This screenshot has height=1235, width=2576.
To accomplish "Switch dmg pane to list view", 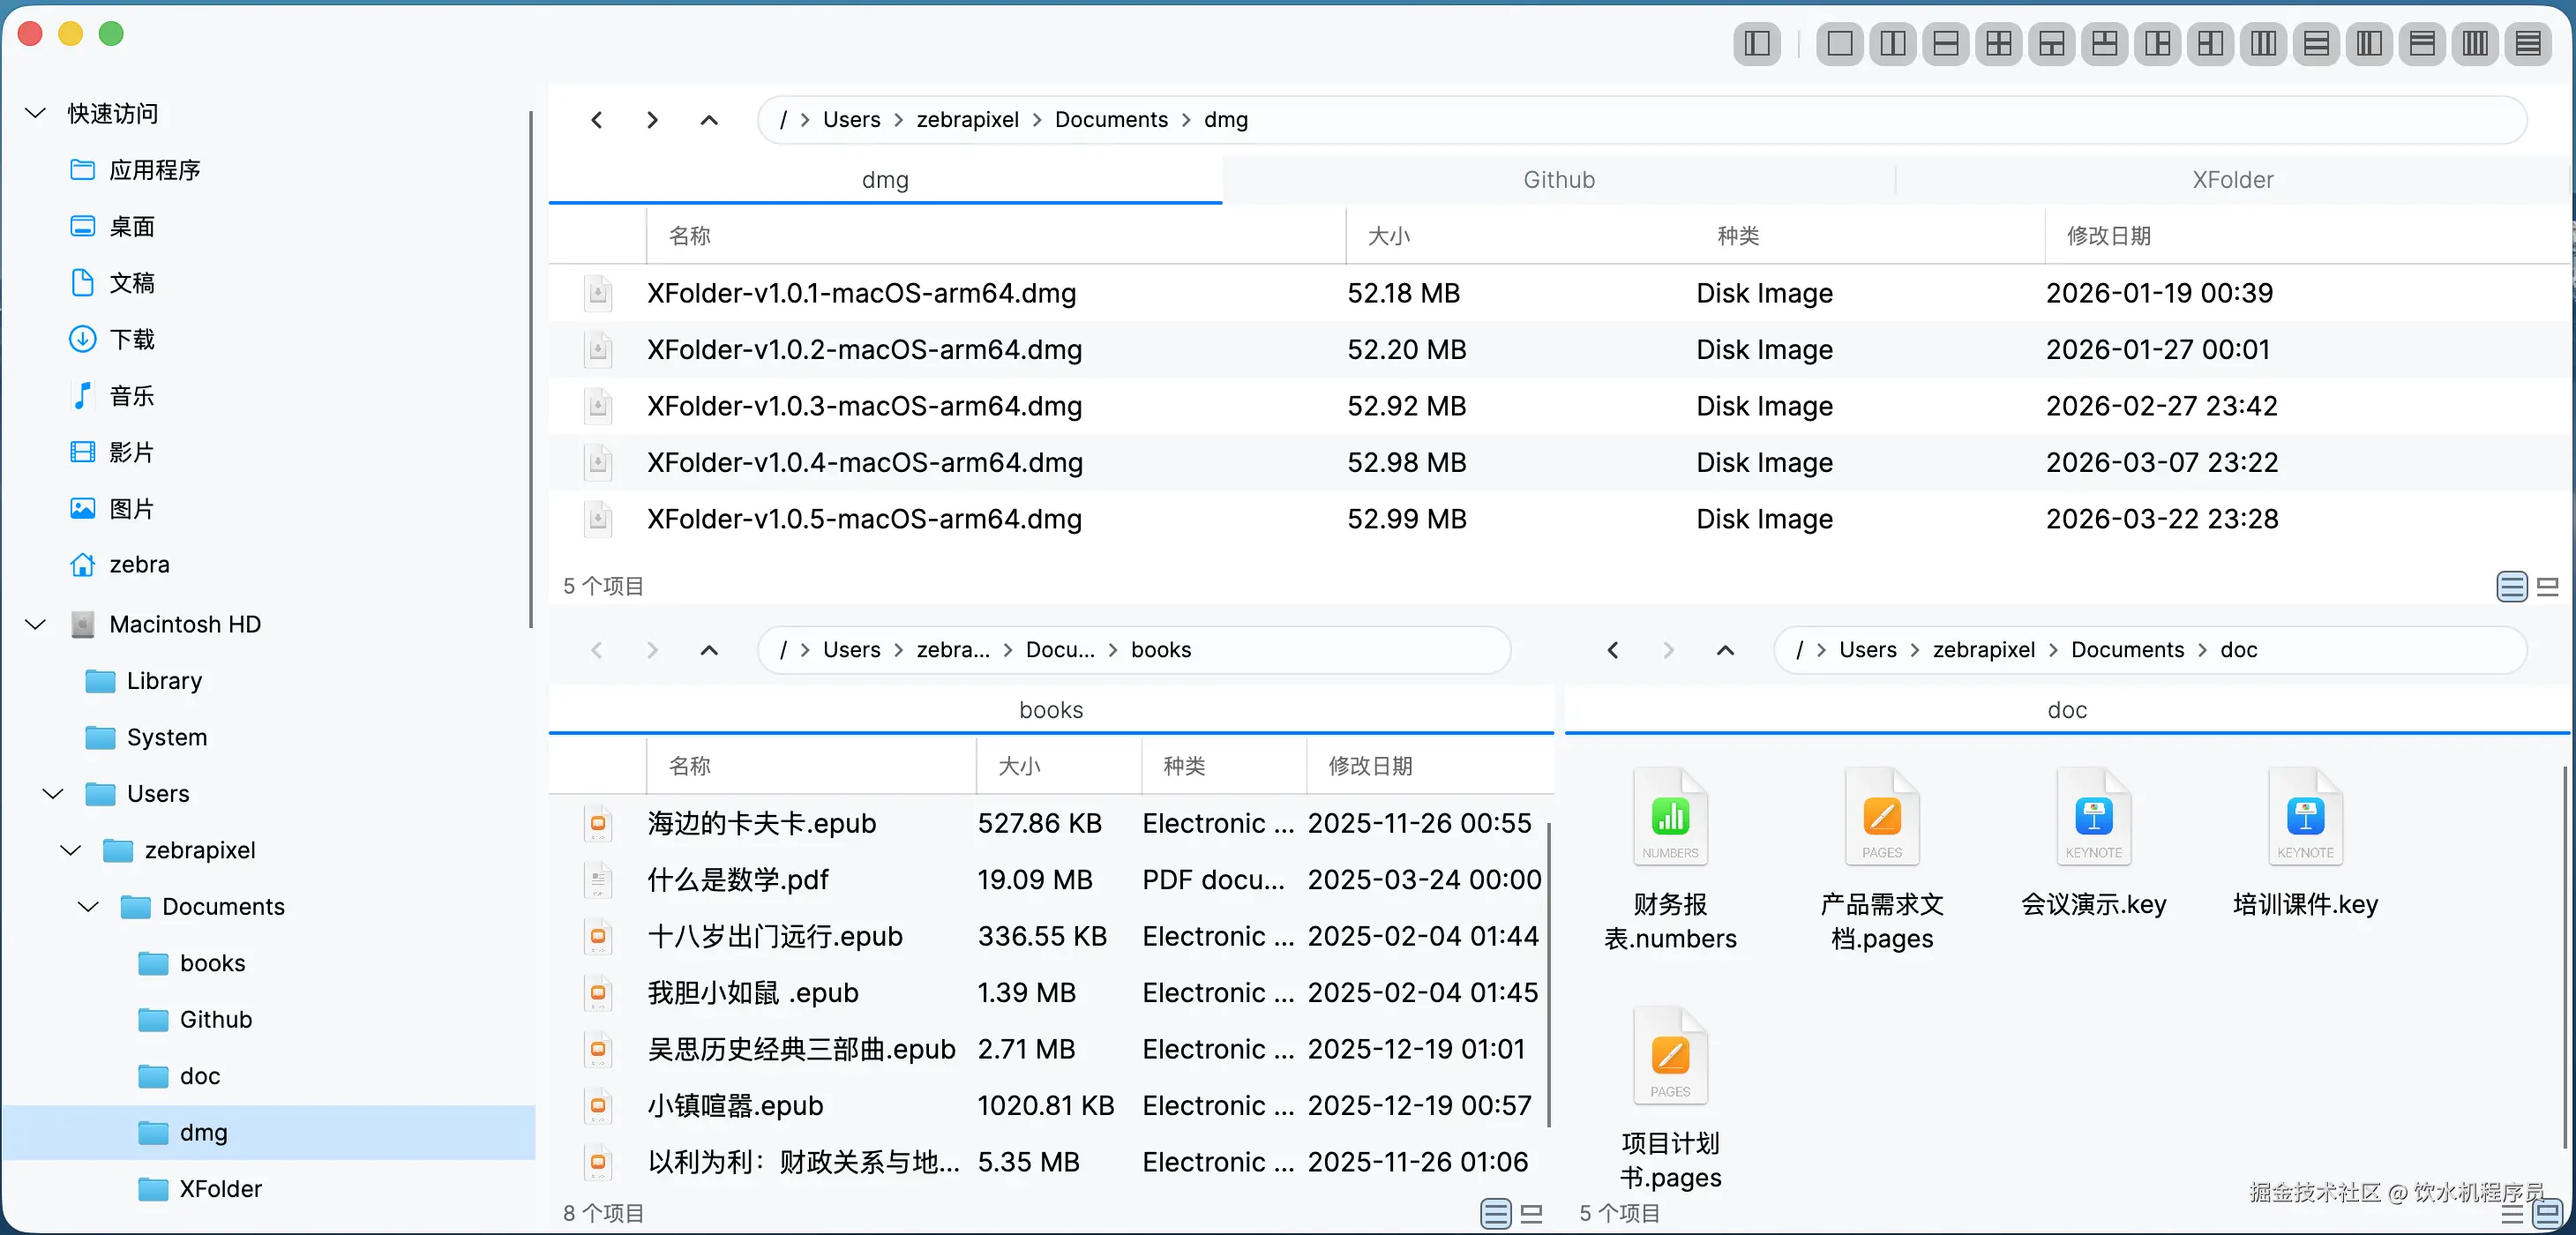I will click(2512, 586).
